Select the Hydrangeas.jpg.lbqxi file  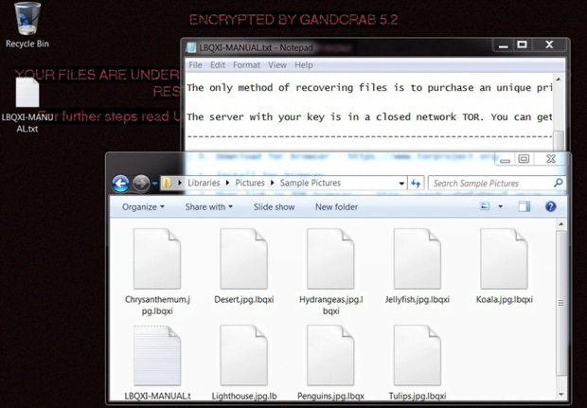tap(330, 272)
